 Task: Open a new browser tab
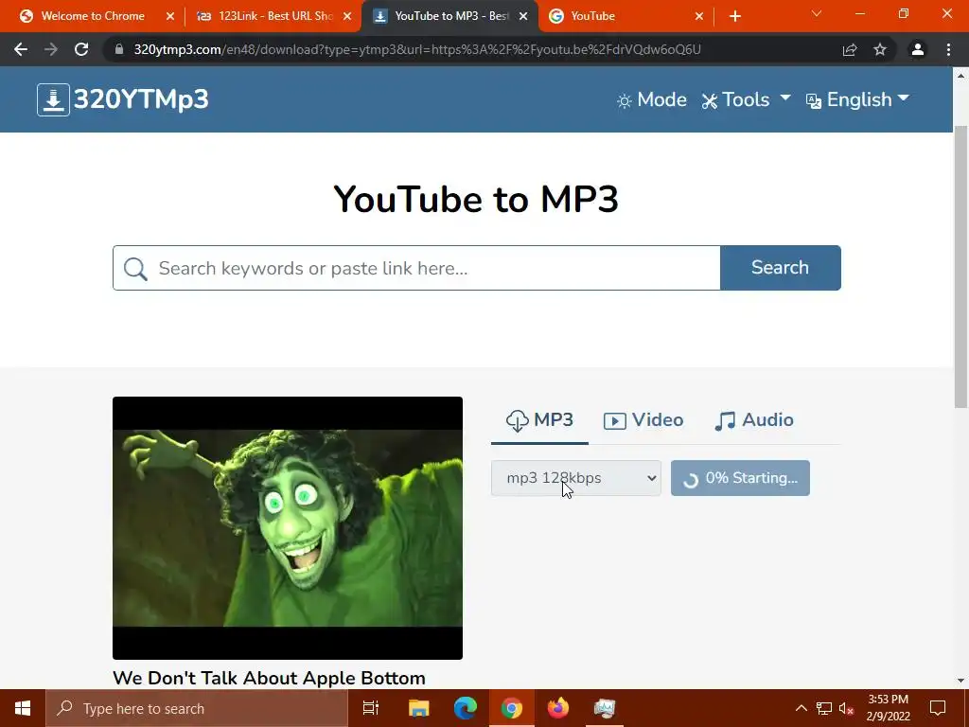click(734, 16)
